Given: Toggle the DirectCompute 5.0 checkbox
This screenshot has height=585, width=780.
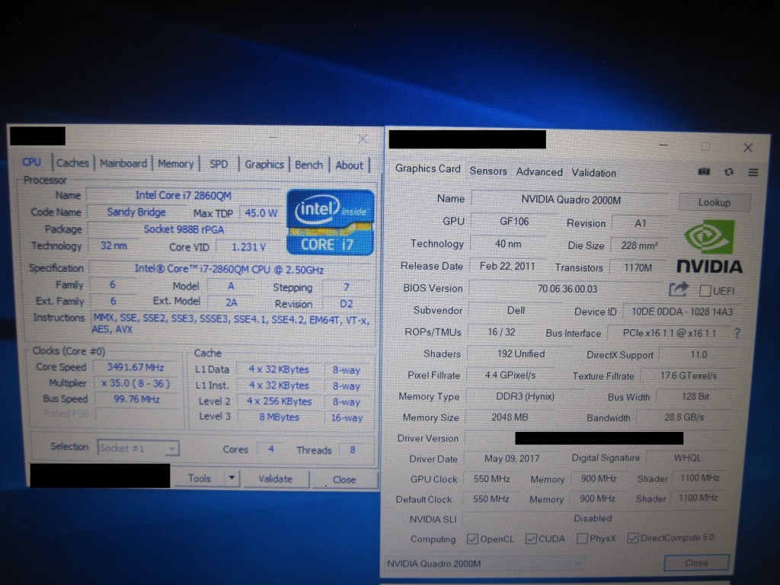Looking at the screenshot, I should pyautogui.click(x=633, y=538).
